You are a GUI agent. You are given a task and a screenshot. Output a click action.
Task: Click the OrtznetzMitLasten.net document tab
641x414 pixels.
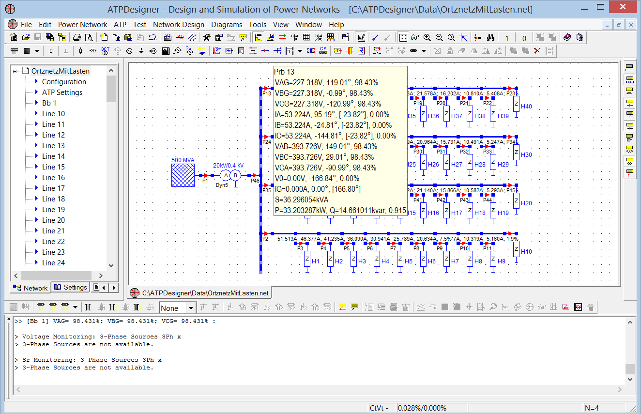(x=199, y=293)
